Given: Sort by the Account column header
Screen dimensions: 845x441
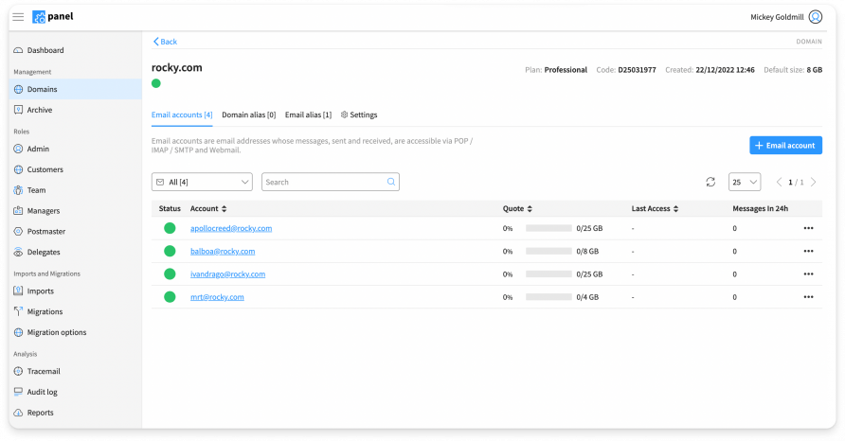Looking at the screenshot, I should [x=207, y=208].
